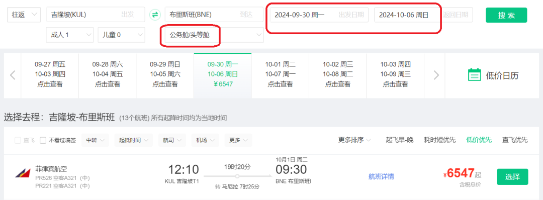
Task: Open the 往返 trip type dropdown
Action: [x=24, y=15]
